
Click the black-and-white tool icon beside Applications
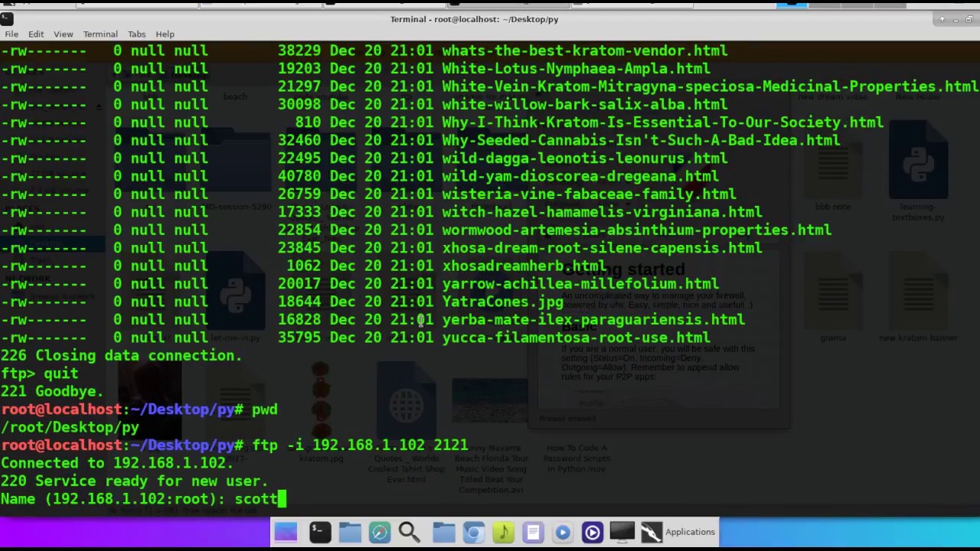pos(651,532)
